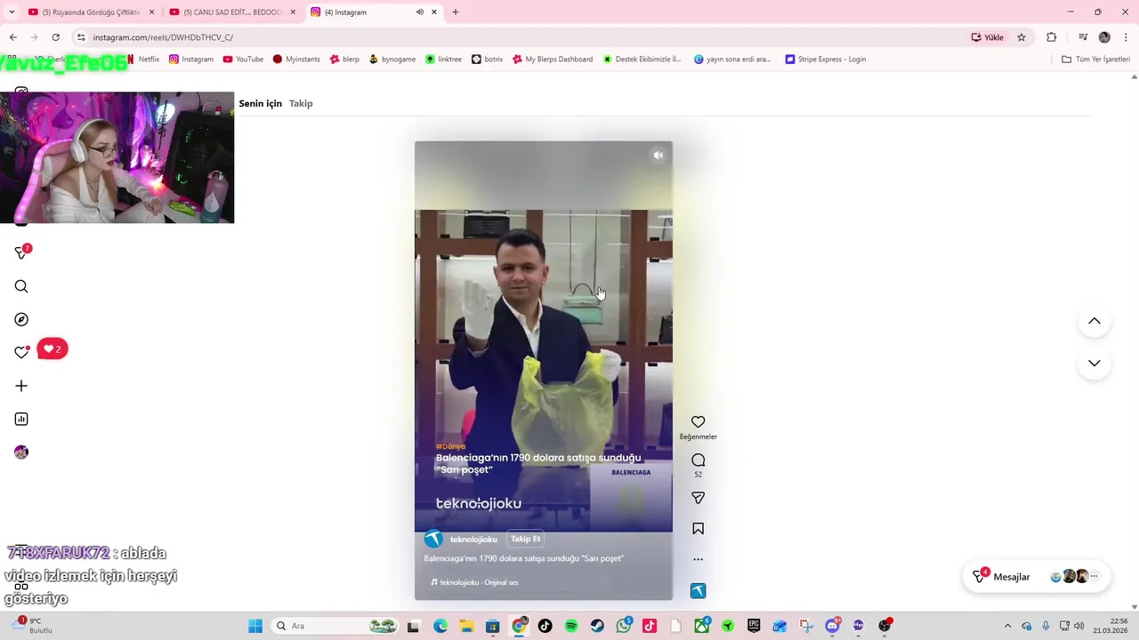1139x640 pixels.
Task: Open the media control icon in the toolbar
Action: pos(1083,37)
